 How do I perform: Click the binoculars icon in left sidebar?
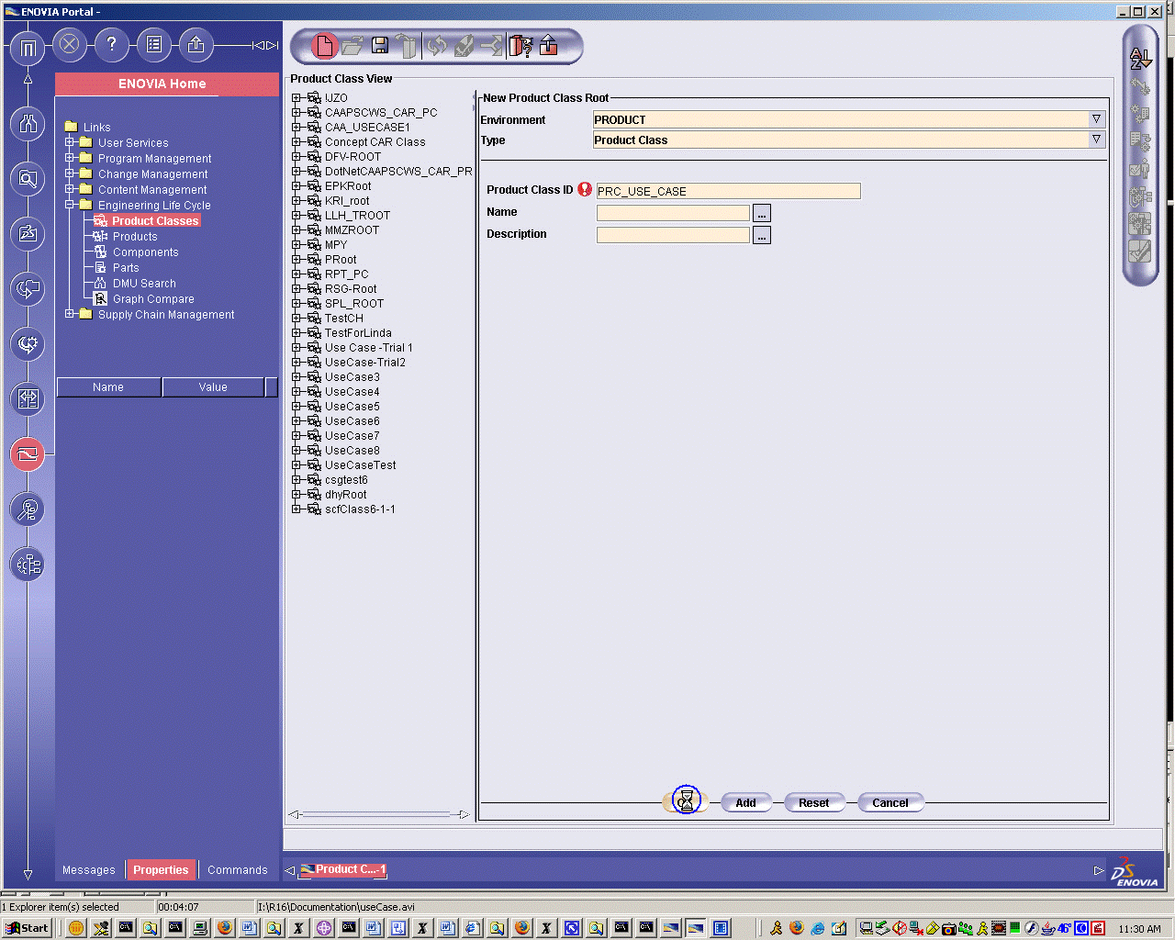(x=28, y=124)
